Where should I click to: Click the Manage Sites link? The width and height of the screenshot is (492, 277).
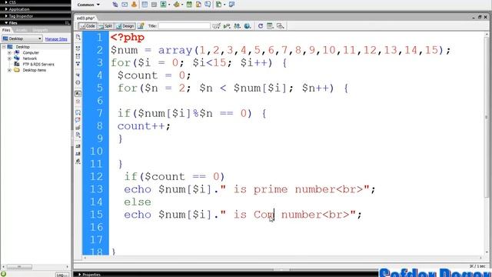coord(56,39)
